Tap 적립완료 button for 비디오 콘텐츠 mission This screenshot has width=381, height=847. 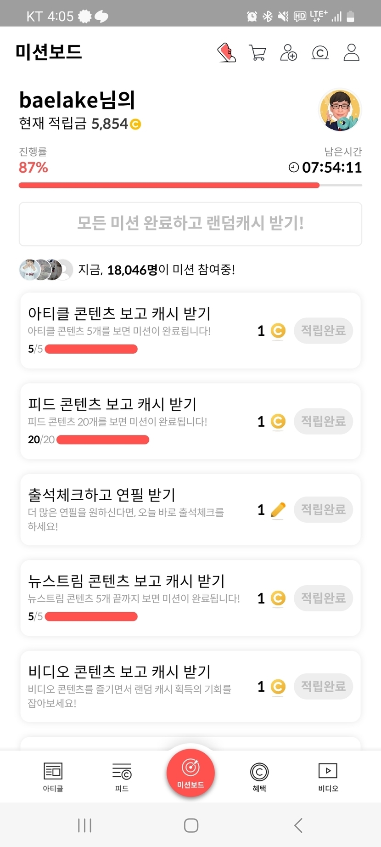click(323, 686)
